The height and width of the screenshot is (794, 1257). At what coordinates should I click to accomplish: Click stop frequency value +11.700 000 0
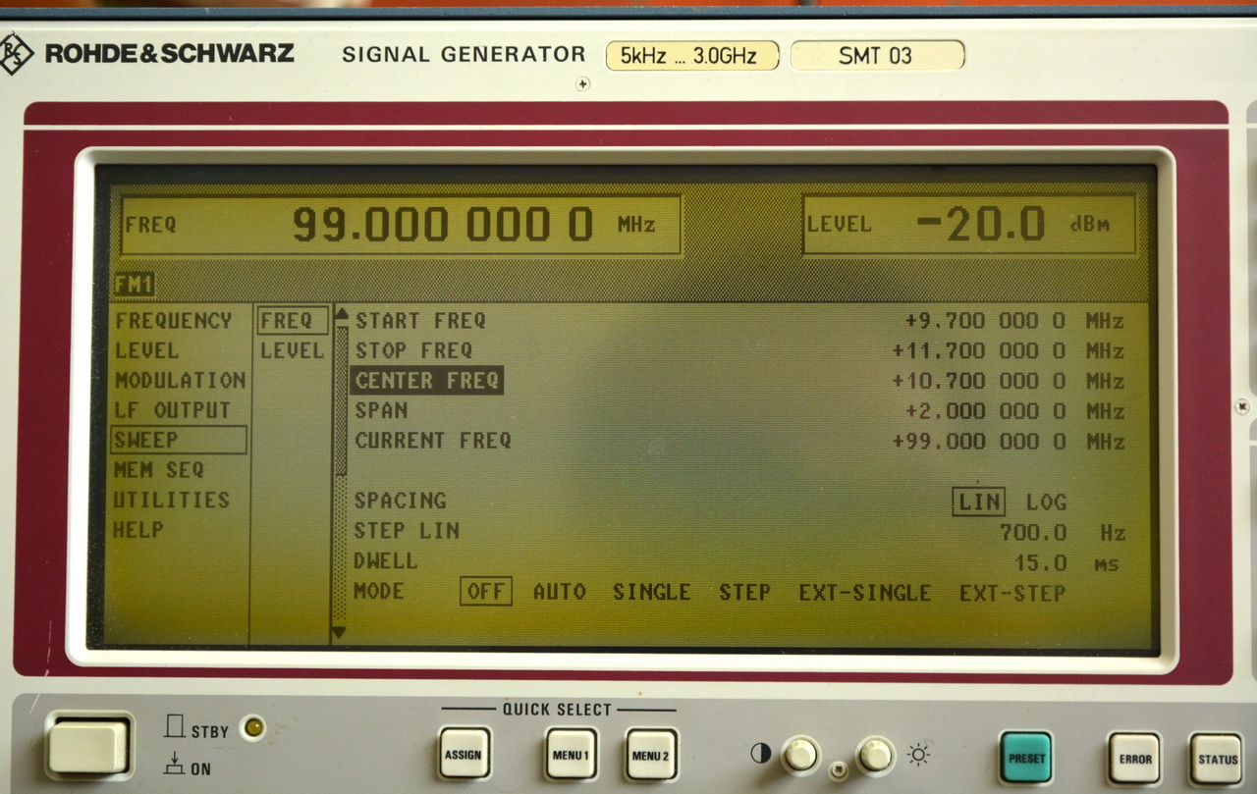(x=979, y=350)
